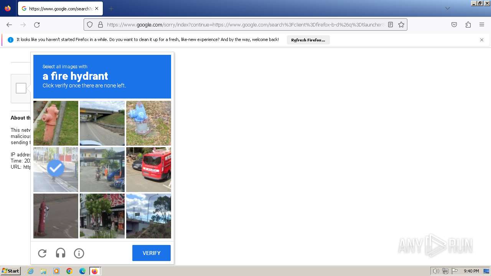Viewport: 491px width, 276px height.
Task: Launch Internet Explorer from taskbar
Action: [31, 271]
